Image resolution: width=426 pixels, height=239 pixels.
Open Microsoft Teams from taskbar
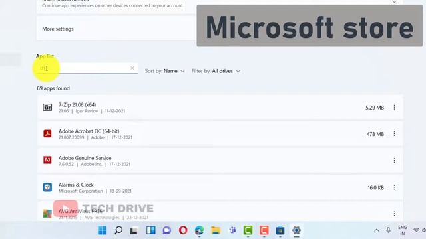pos(232,230)
